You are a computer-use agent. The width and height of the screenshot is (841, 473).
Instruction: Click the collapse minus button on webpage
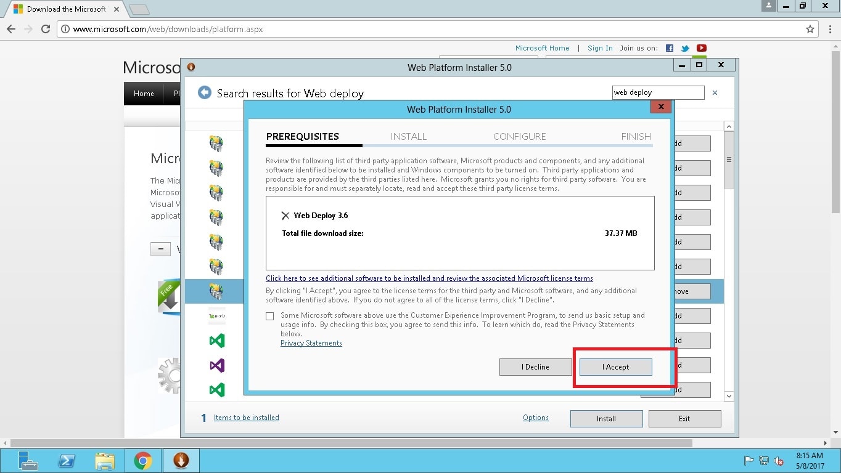coord(160,249)
